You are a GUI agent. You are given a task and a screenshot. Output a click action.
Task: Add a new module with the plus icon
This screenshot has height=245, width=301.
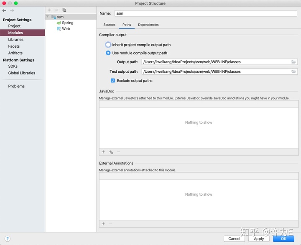[x=49, y=10]
